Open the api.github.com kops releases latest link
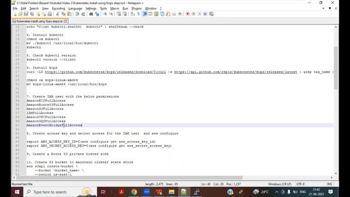350x197 pixels. coord(236,72)
